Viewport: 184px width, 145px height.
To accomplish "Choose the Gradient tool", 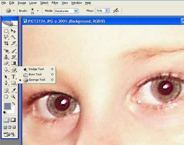I will (x=13, y=63).
